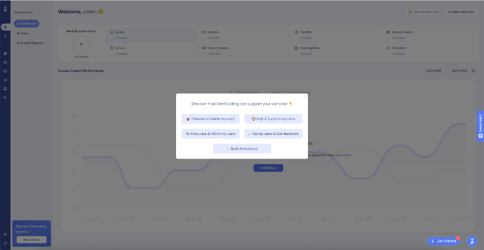The width and height of the screenshot is (484, 250).
Task: Click the Surveys card icon
Action: click(x=112, y=48)
